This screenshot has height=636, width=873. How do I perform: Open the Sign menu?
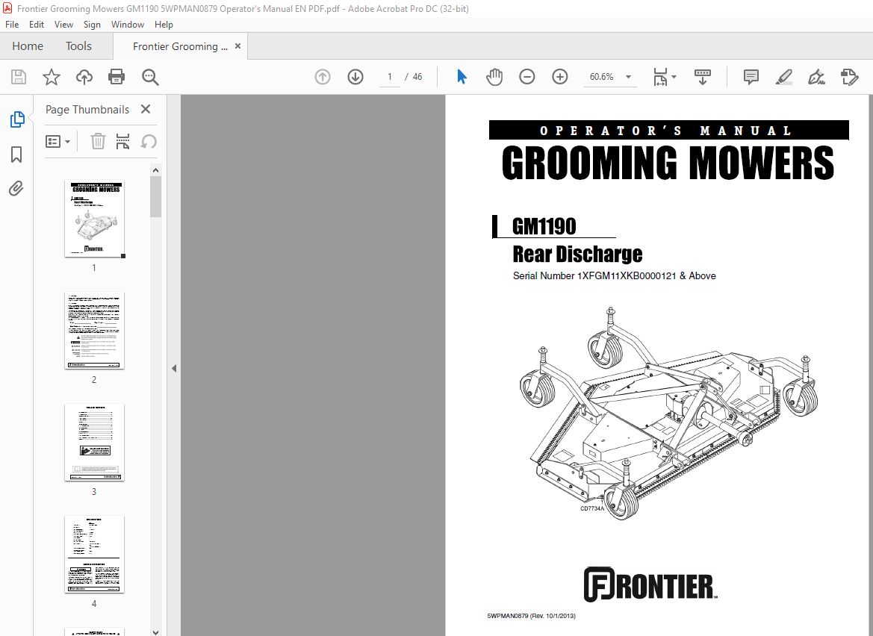point(92,25)
